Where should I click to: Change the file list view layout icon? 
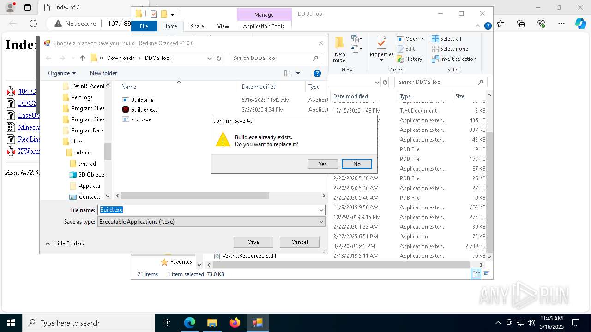click(288, 73)
